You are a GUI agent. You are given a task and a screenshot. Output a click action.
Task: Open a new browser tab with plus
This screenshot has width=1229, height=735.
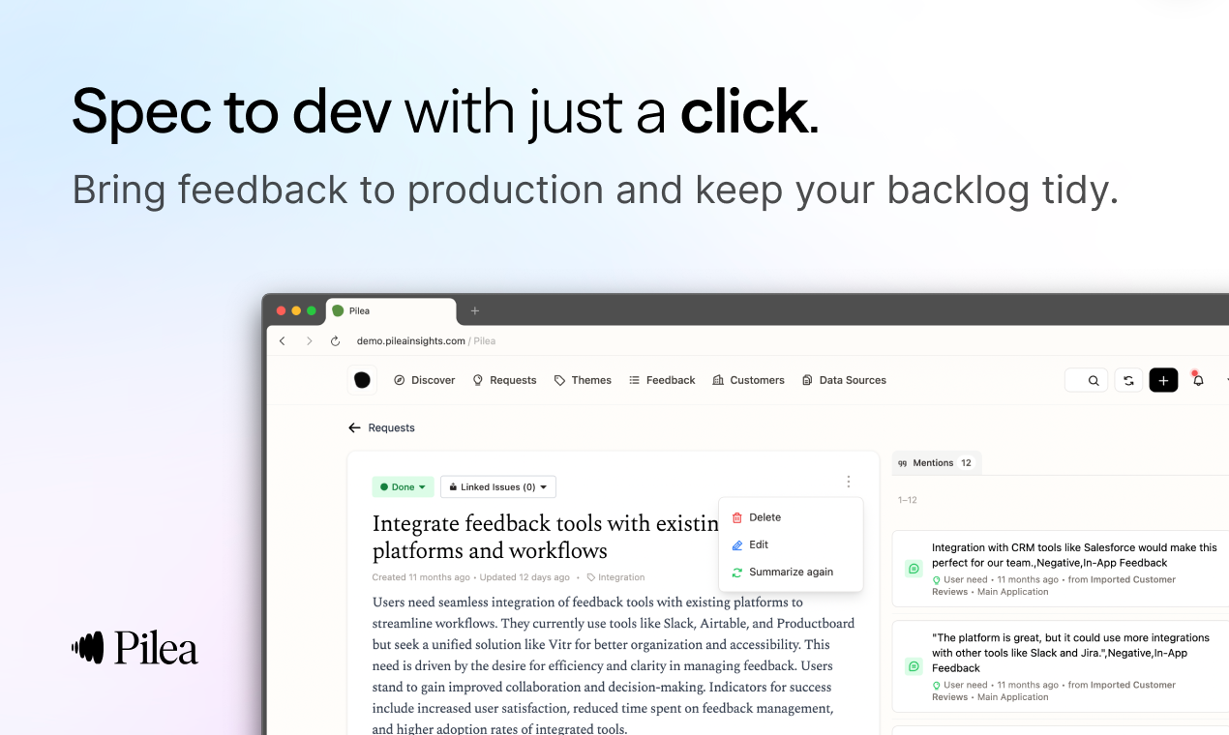coord(475,310)
